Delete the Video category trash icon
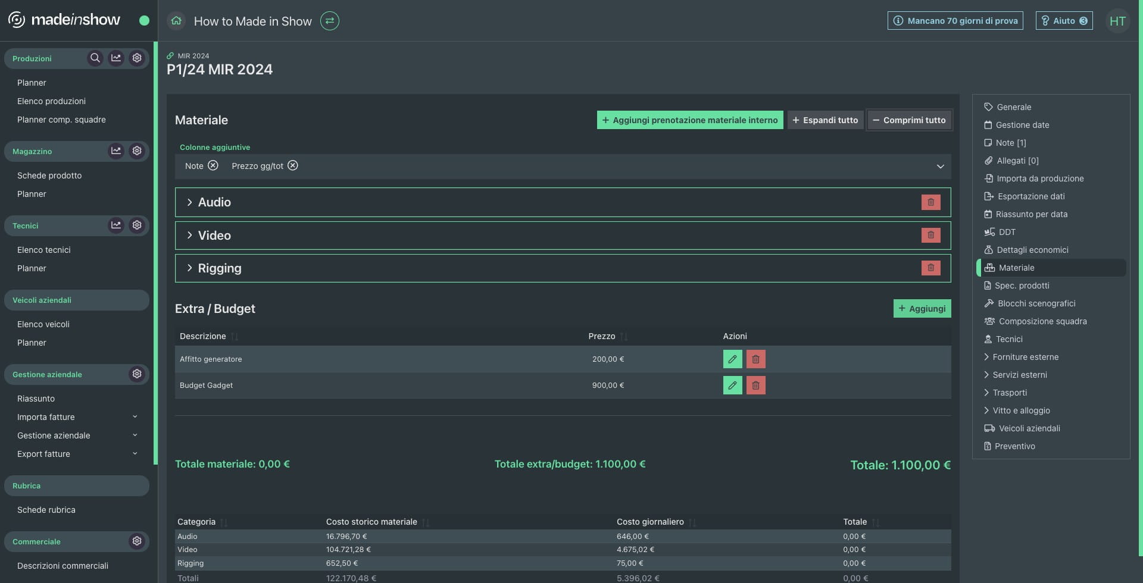This screenshot has width=1143, height=583. coord(931,235)
